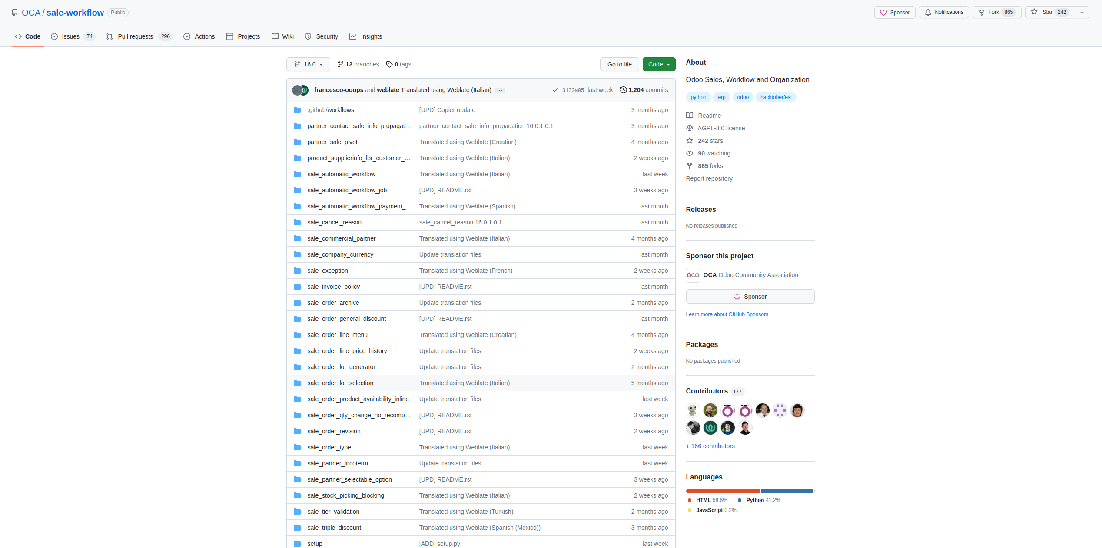Click the OCA organization link in title
This screenshot has width=1102, height=548.
[31, 13]
